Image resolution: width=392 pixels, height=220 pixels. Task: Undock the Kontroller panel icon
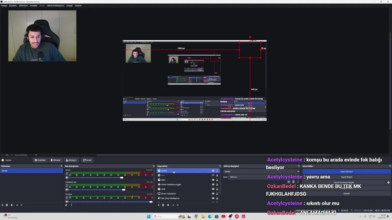click(390, 166)
